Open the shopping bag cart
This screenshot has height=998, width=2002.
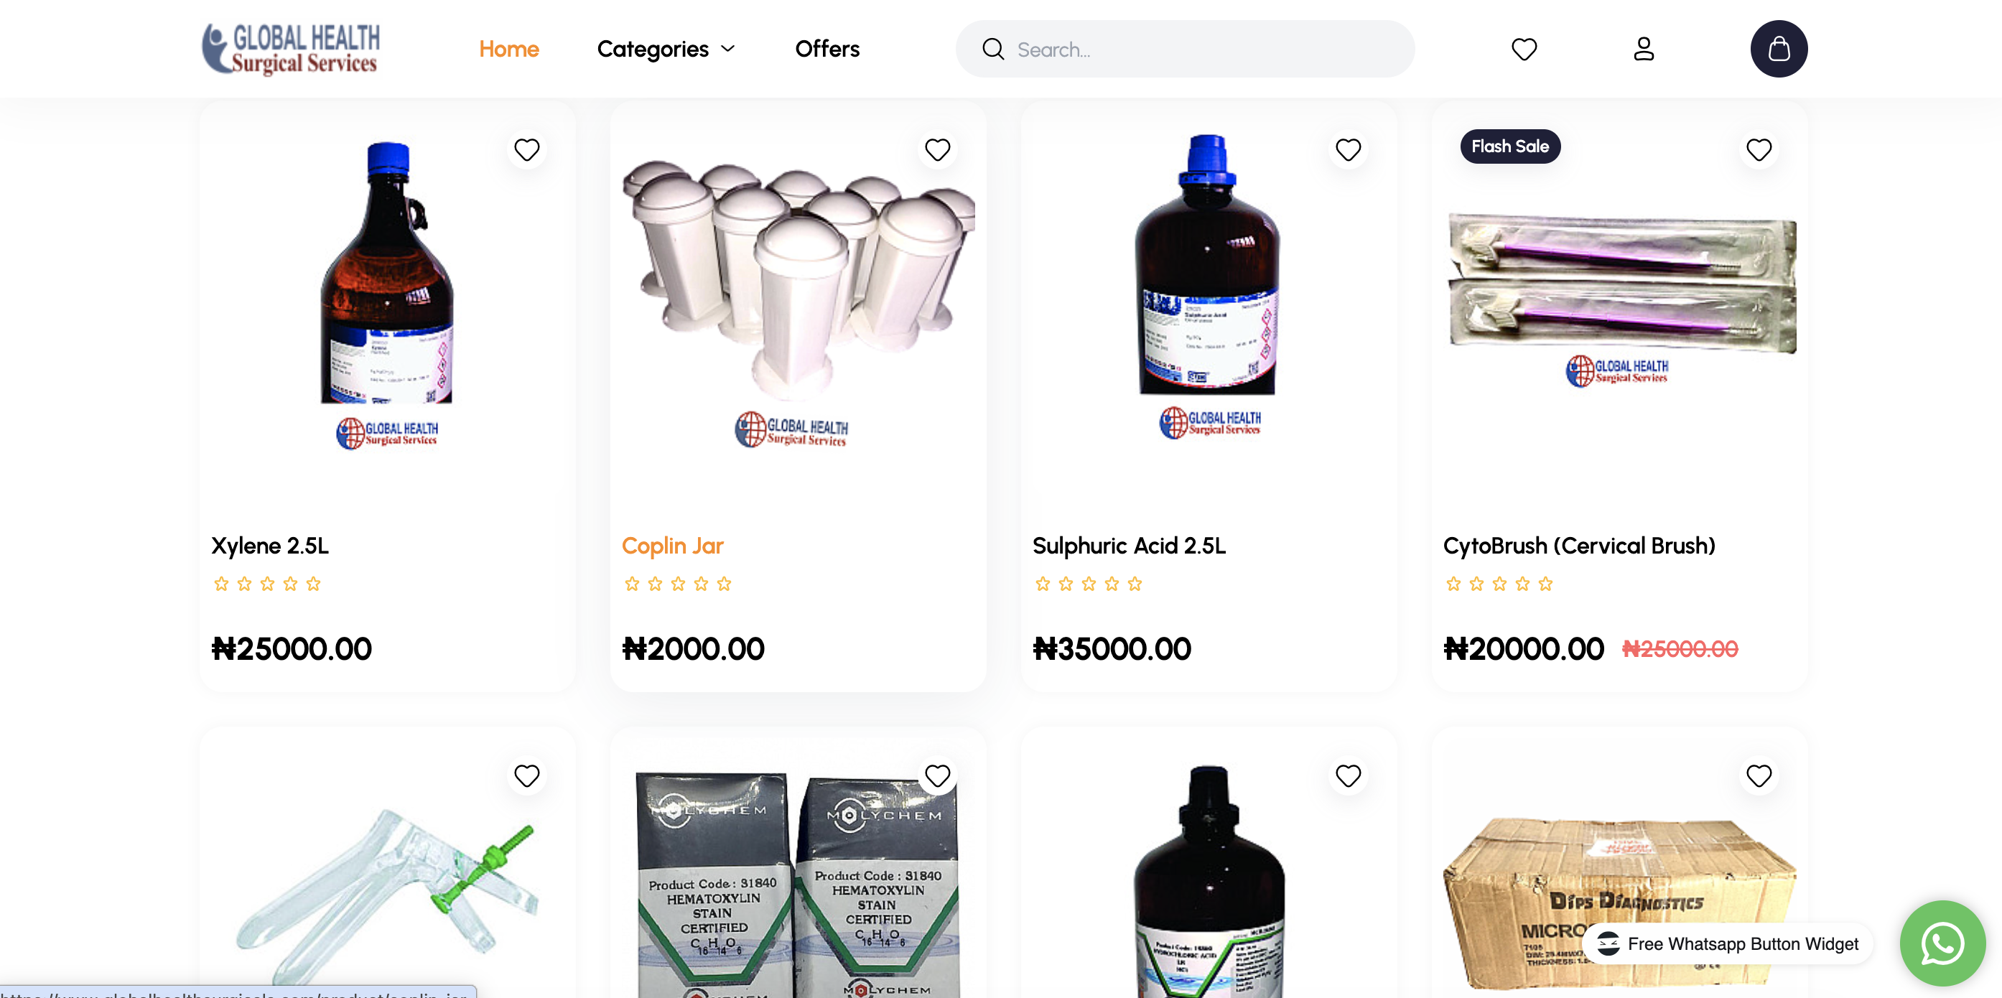click(1778, 49)
